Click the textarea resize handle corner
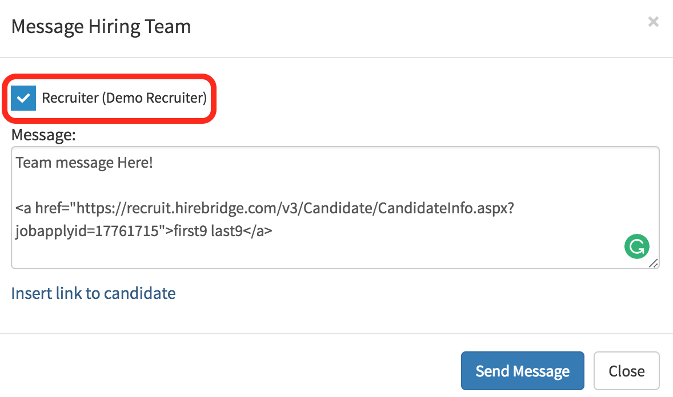The width and height of the screenshot is (673, 397). click(653, 263)
